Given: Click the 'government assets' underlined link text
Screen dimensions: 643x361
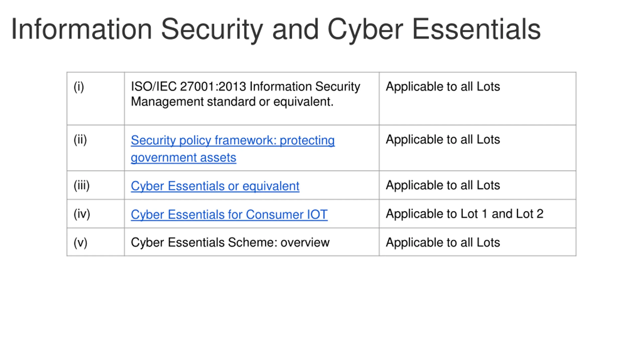Looking at the screenshot, I should pos(183,158).
